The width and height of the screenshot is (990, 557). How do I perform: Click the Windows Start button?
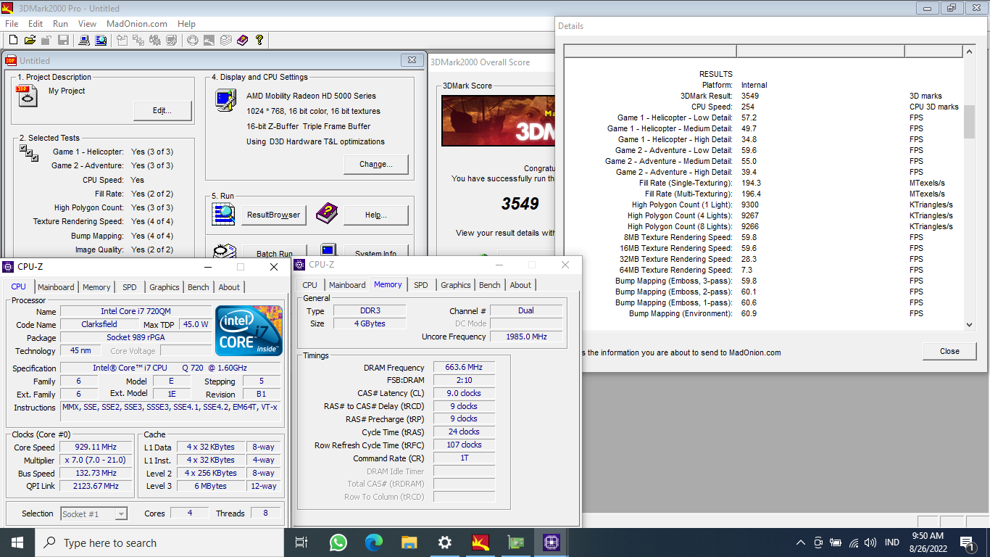[x=17, y=542]
